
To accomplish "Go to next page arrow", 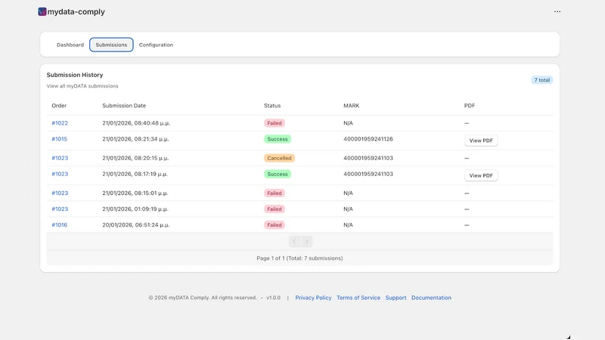I will pyautogui.click(x=307, y=241).
